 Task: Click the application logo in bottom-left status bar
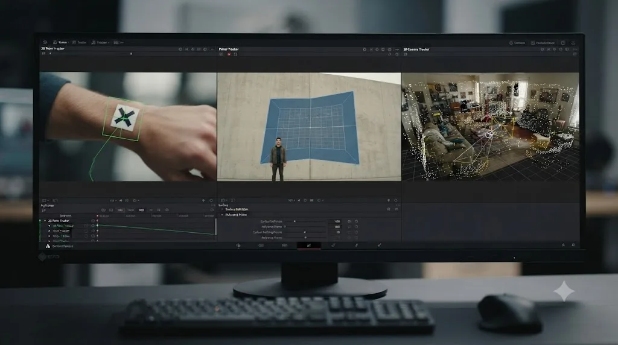(x=48, y=246)
